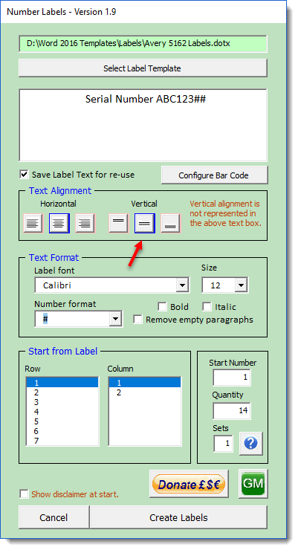Enable Remove empty paragraphs option
Viewport: 298px width, 550px height.
pos(137,320)
